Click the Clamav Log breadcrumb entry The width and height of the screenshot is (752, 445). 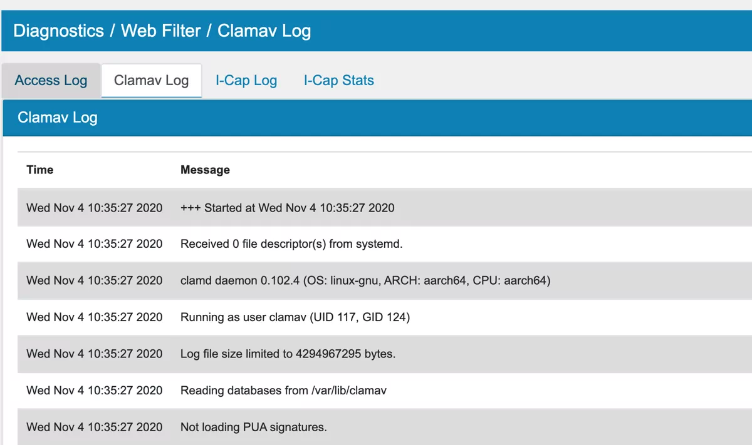[264, 31]
